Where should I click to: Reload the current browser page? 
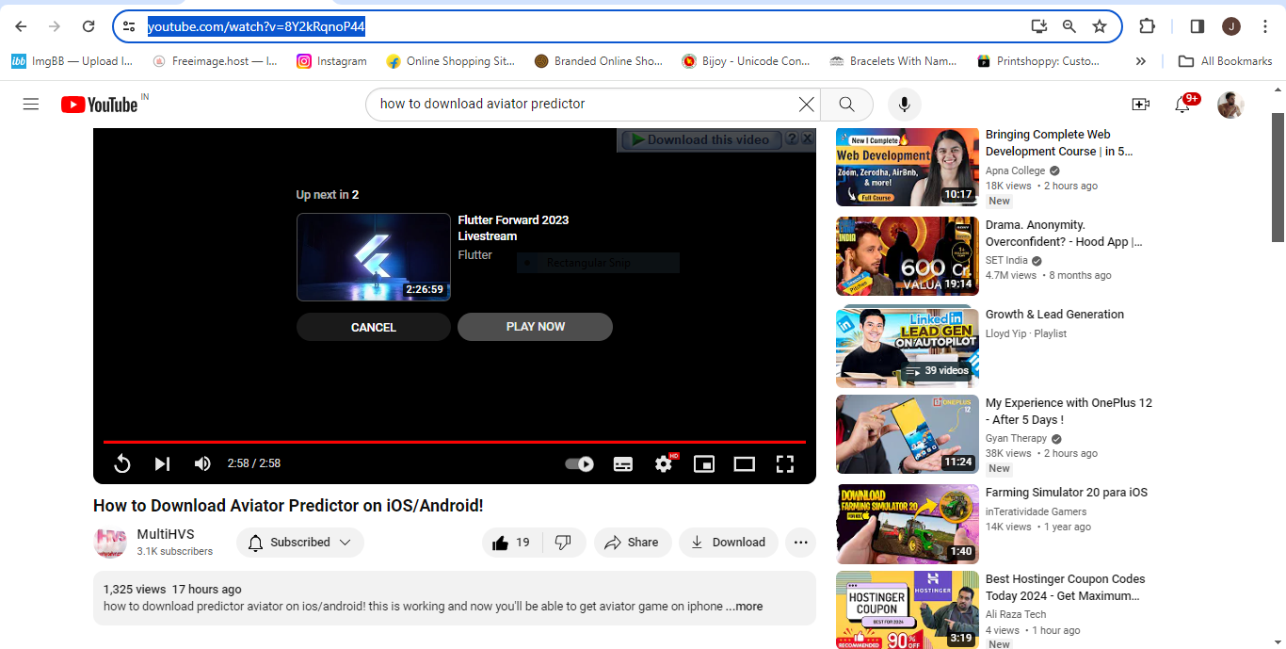click(88, 26)
